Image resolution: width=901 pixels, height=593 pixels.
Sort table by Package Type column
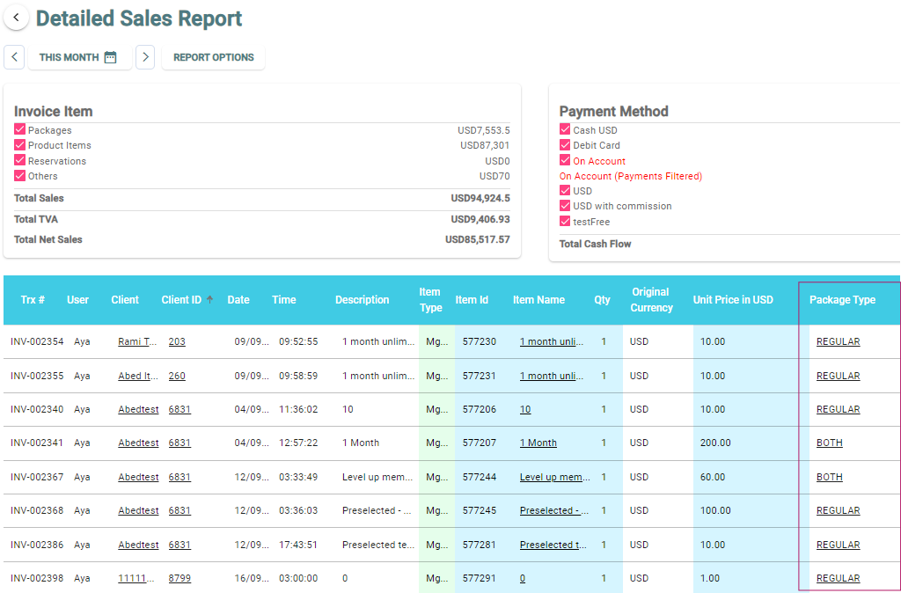click(x=842, y=300)
